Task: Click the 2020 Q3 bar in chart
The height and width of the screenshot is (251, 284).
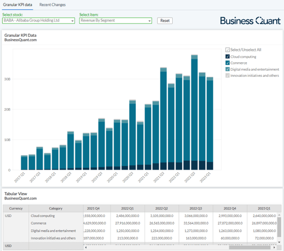Action: pyautogui.click(x=132, y=135)
